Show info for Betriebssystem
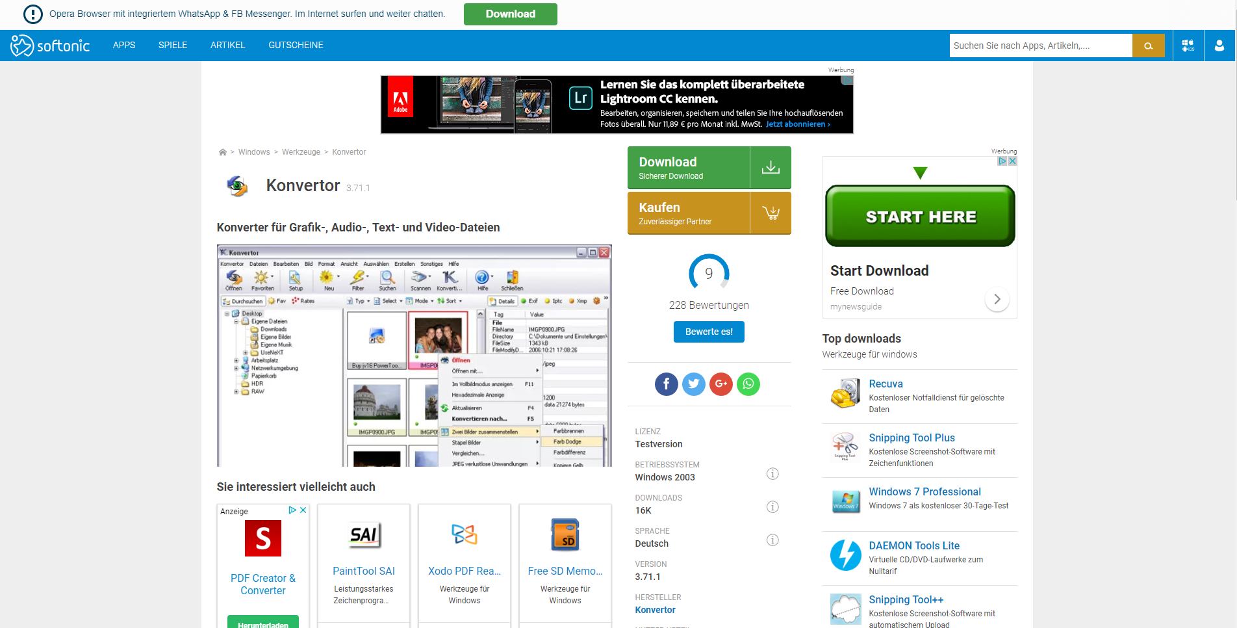The height and width of the screenshot is (628, 1237). click(772, 474)
